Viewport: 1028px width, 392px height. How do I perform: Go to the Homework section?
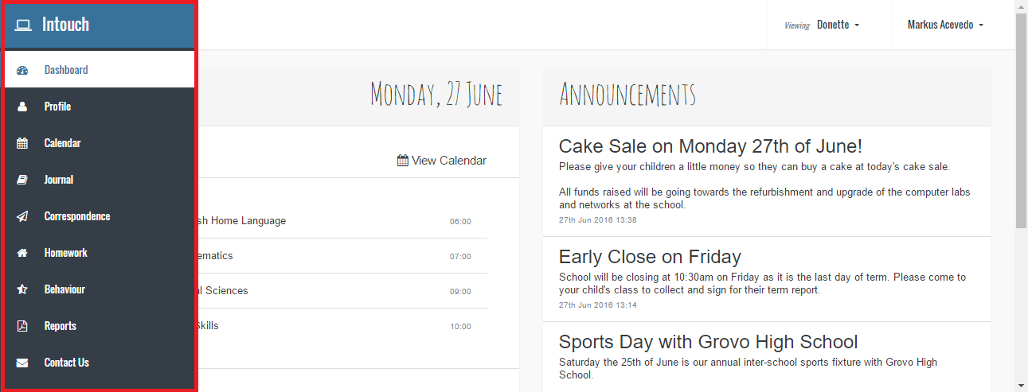(x=66, y=253)
